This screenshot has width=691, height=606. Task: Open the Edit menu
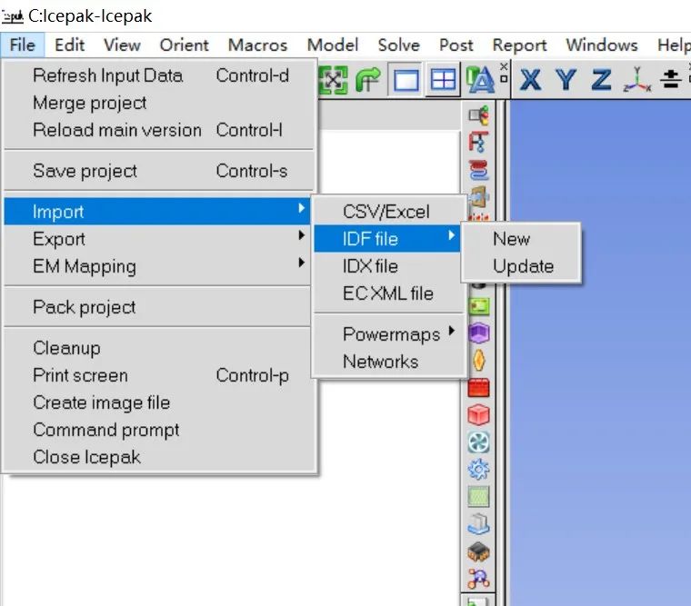pyautogui.click(x=69, y=45)
